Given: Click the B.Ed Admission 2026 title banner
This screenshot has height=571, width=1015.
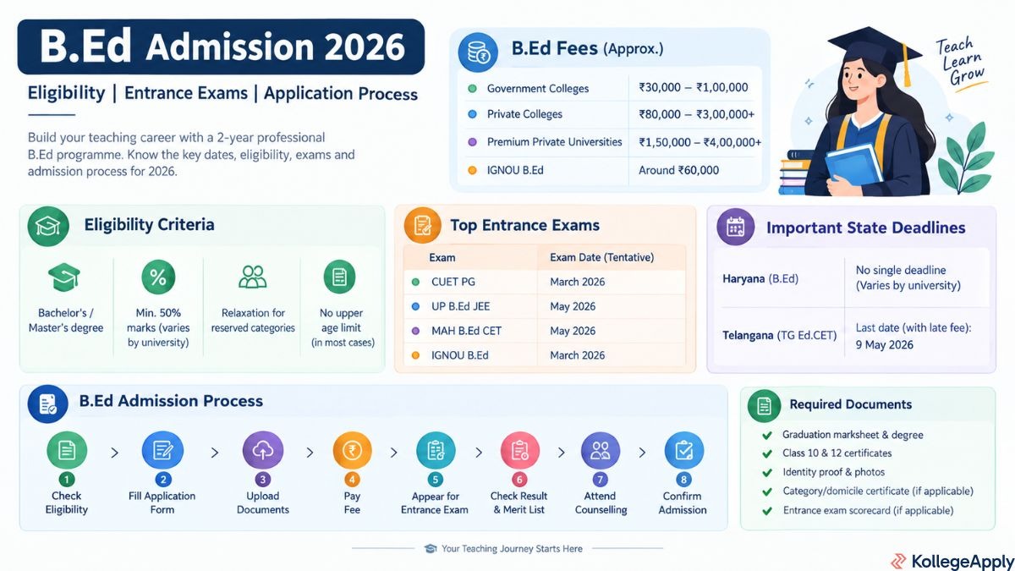Looking at the screenshot, I should pyautogui.click(x=222, y=47).
